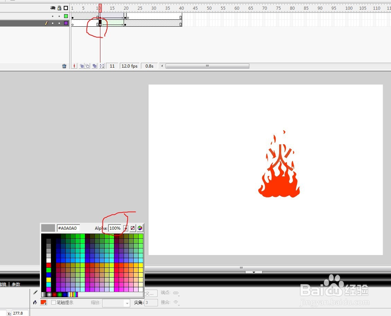Click the hex color field #A0A0A0
This screenshot has height=316, width=391.
[x=68, y=228]
